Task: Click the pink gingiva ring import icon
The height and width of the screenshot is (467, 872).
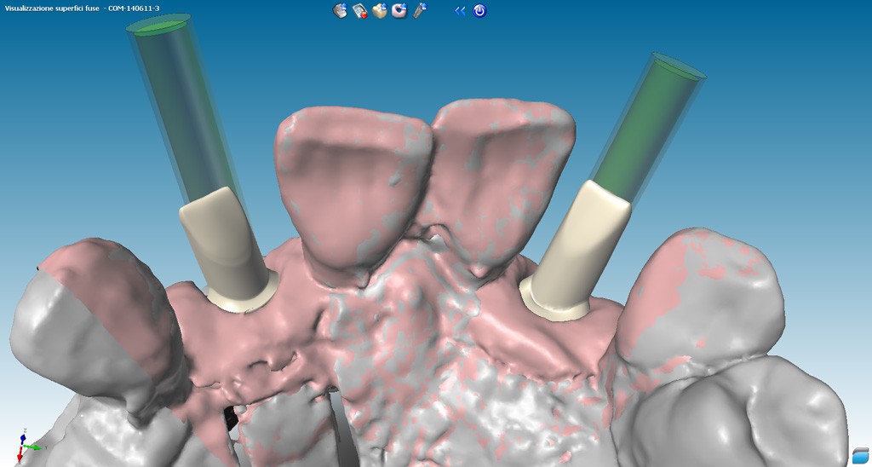Action: click(399, 10)
